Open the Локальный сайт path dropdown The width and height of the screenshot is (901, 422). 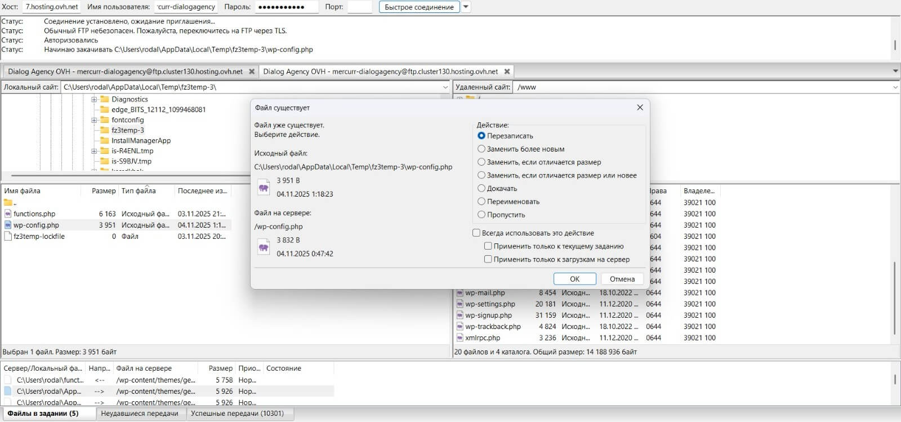(445, 87)
